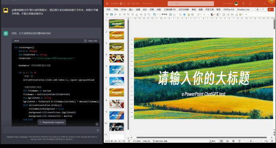Open language selector 中文(简体,中国大陆) in status bar

142,141
